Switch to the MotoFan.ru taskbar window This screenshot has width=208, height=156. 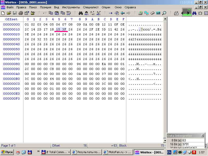(118, 152)
